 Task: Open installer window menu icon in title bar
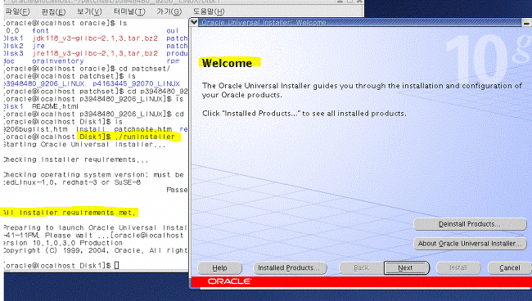pos(194,22)
